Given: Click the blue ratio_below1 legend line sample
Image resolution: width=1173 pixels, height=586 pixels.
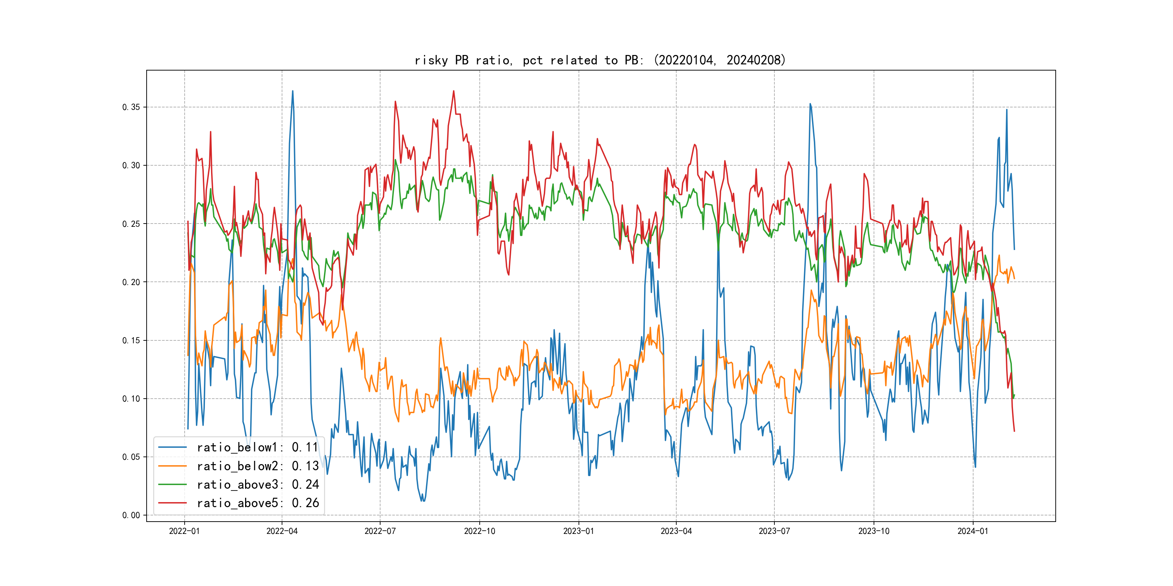Looking at the screenshot, I should pos(172,447).
